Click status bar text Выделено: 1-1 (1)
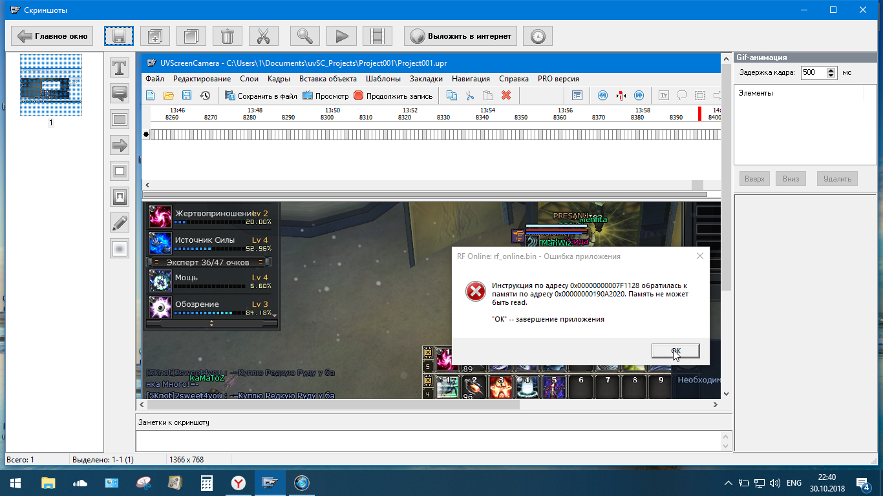This screenshot has width=883, height=496. click(x=103, y=460)
